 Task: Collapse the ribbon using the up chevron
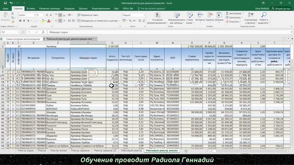[291, 27]
